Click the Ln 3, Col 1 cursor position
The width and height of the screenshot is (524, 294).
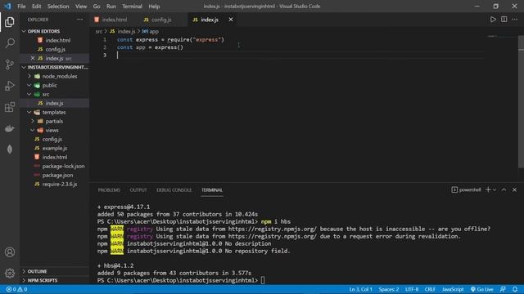[x=360, y=289]
